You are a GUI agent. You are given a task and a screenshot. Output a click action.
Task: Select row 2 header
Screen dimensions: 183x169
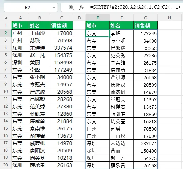[x=6, y=33]
